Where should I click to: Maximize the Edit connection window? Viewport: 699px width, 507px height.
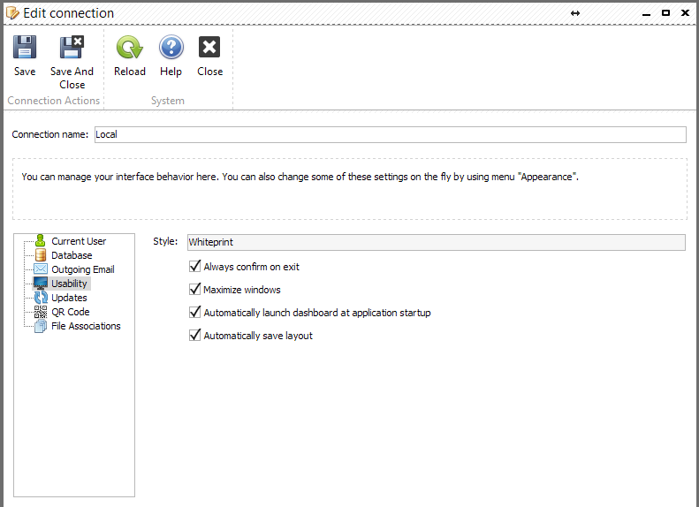(x=665, y=13)
